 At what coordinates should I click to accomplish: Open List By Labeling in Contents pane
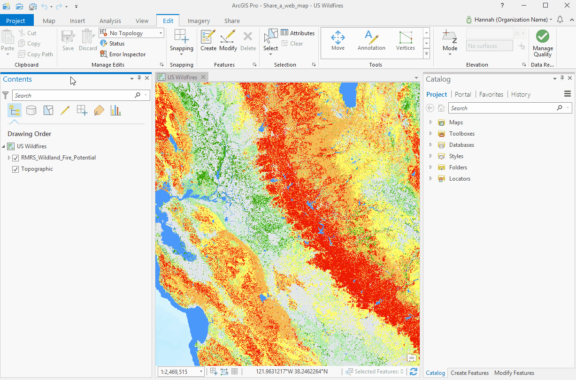click(99, 110)
